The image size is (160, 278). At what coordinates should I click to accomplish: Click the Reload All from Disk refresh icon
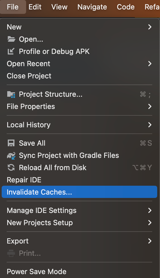click(x=11, y=168)
